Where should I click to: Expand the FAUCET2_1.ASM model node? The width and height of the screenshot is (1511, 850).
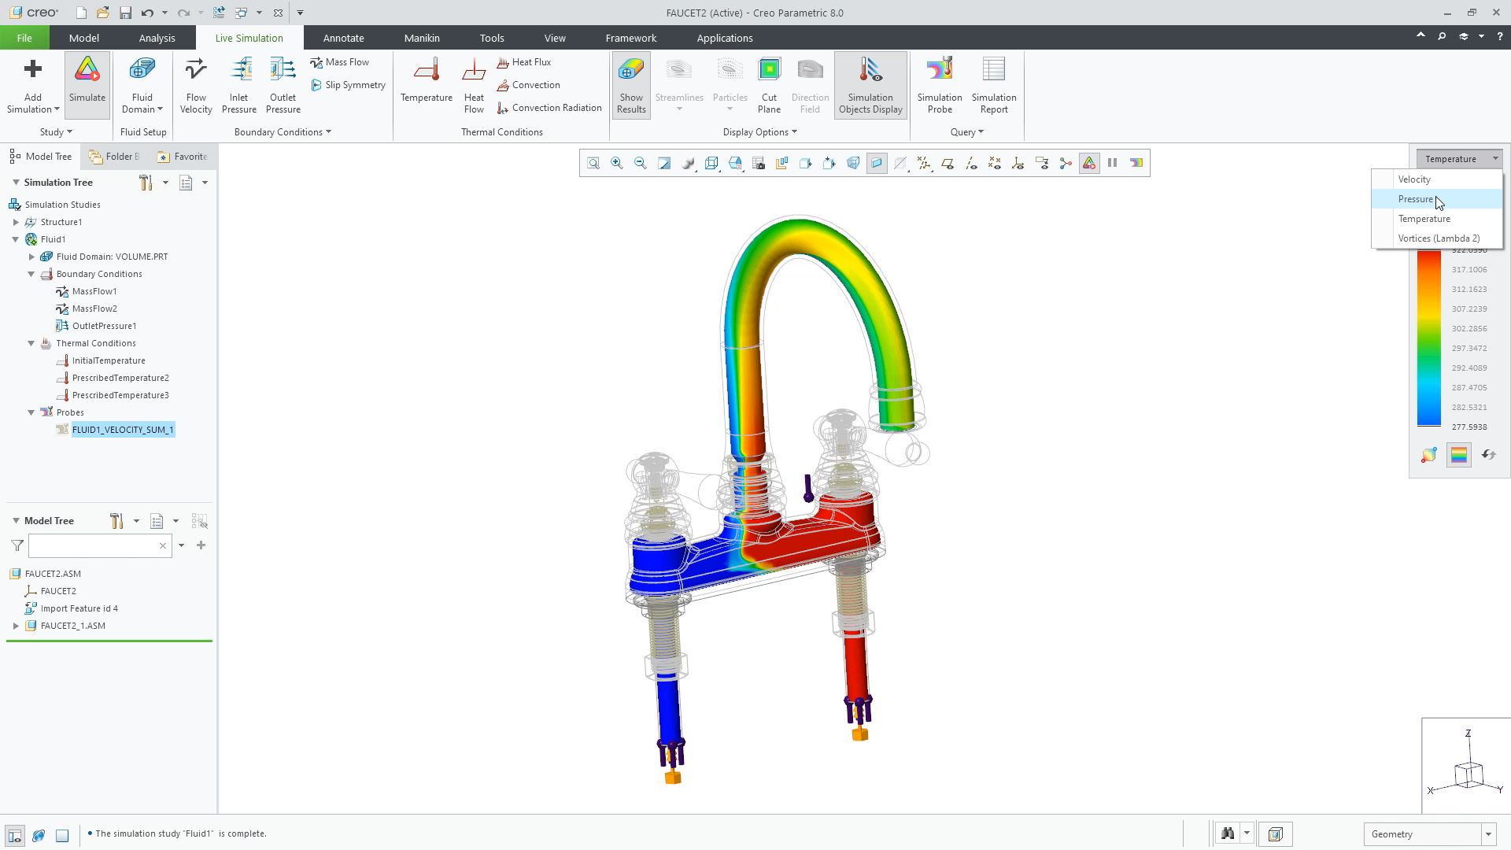point(17,626)
